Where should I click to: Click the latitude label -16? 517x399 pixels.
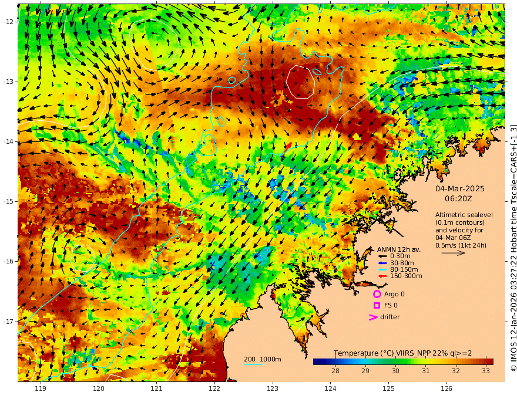(9, 261)
